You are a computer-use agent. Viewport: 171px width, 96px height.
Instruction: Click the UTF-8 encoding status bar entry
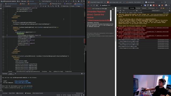pyautogui.click(x=64, y=95)
